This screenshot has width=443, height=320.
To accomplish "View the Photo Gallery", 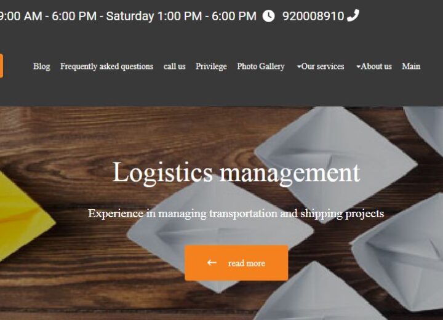I will coord(261,66).
